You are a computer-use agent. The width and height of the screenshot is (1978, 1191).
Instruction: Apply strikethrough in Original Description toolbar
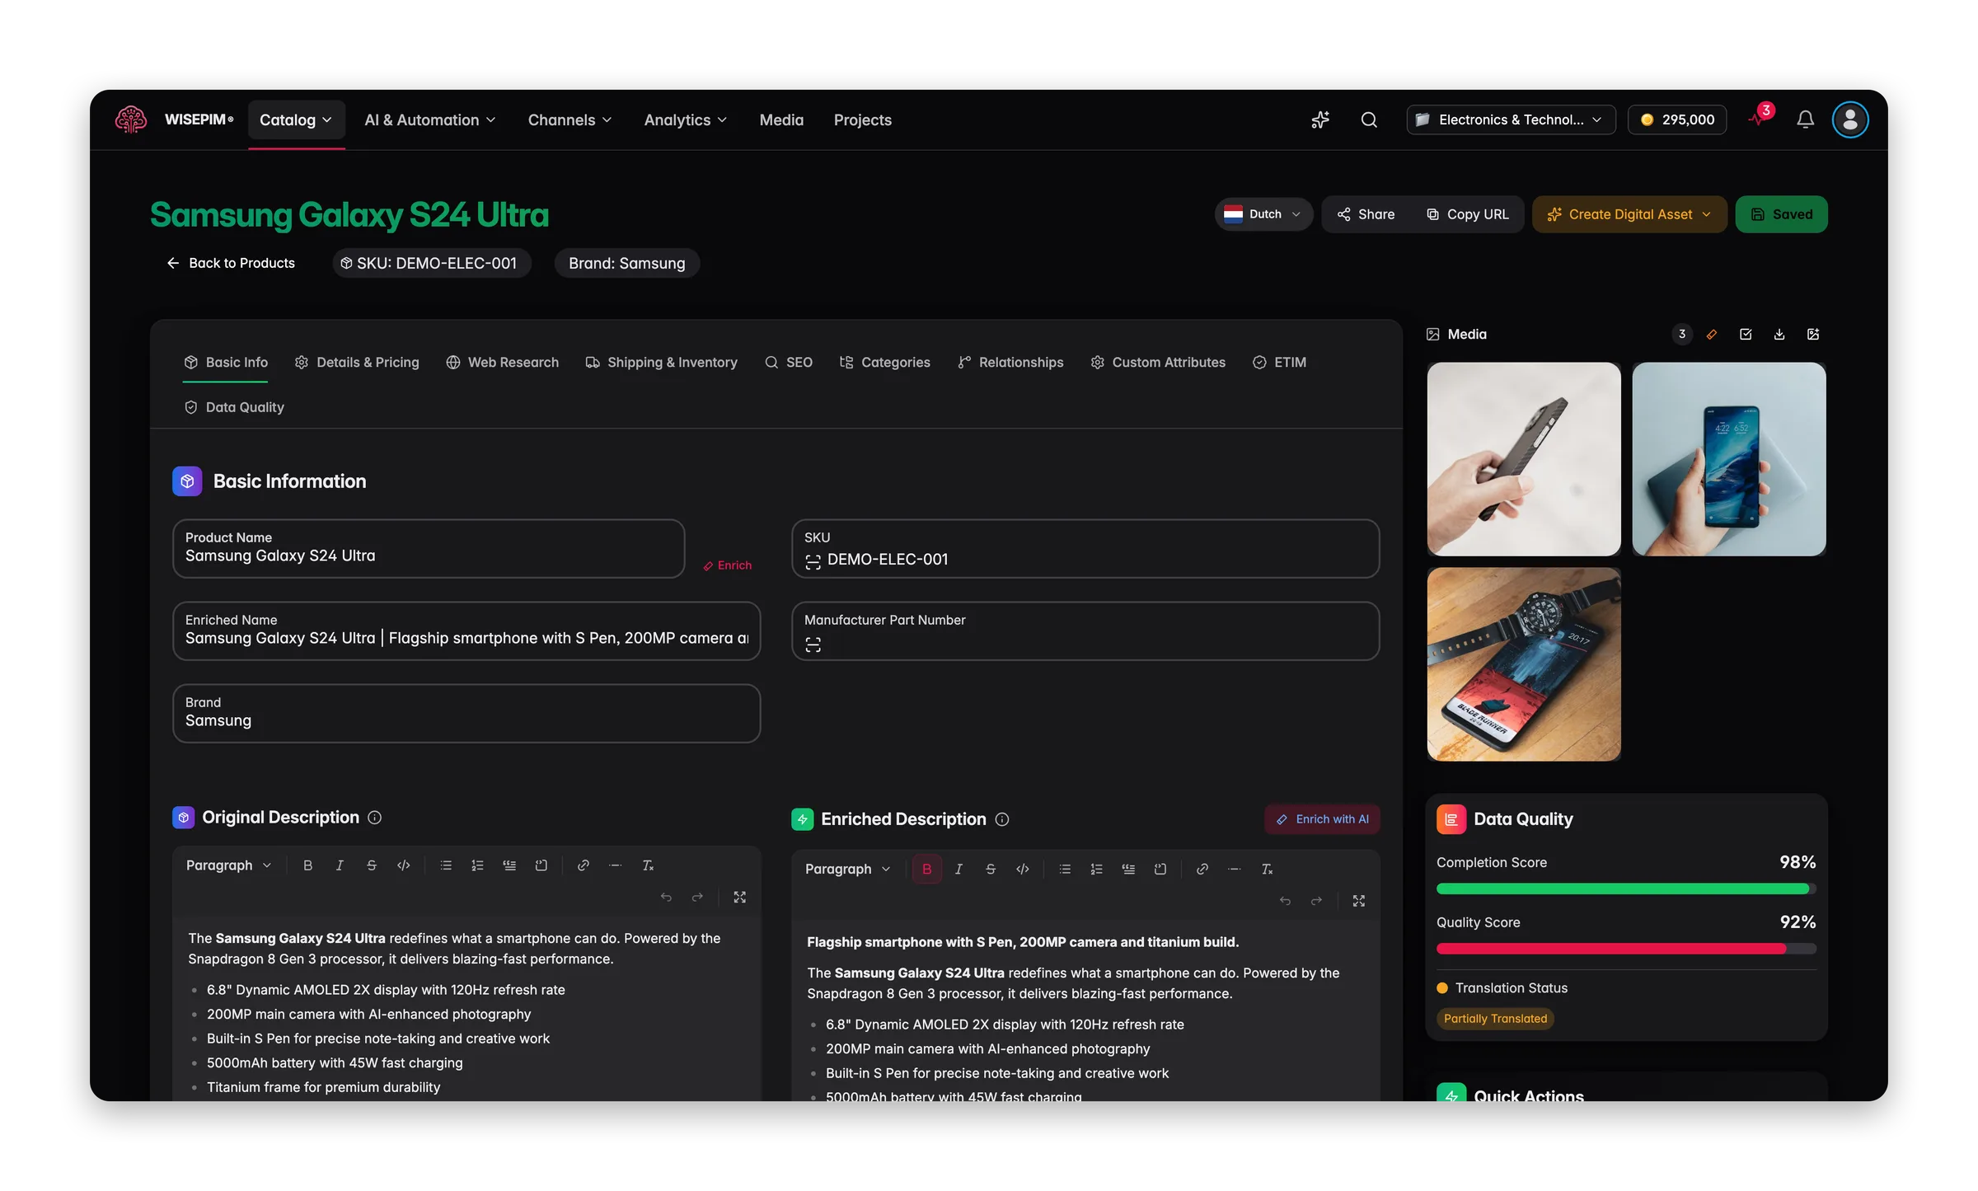[x=372, y=865]
